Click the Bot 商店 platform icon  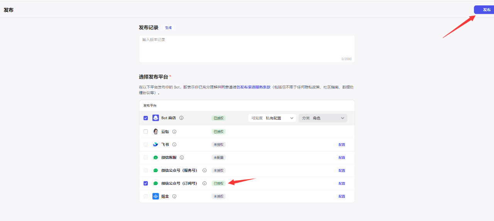pyautogui.click(x=156, y=118)
